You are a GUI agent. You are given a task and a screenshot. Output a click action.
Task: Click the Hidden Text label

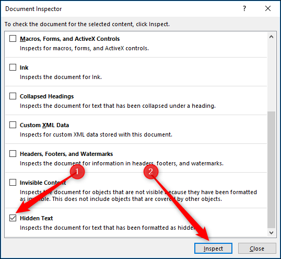tap(37, 218)
